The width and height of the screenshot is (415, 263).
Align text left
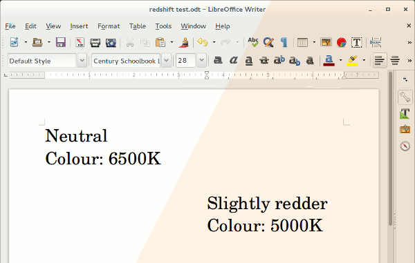coord(380,61)
